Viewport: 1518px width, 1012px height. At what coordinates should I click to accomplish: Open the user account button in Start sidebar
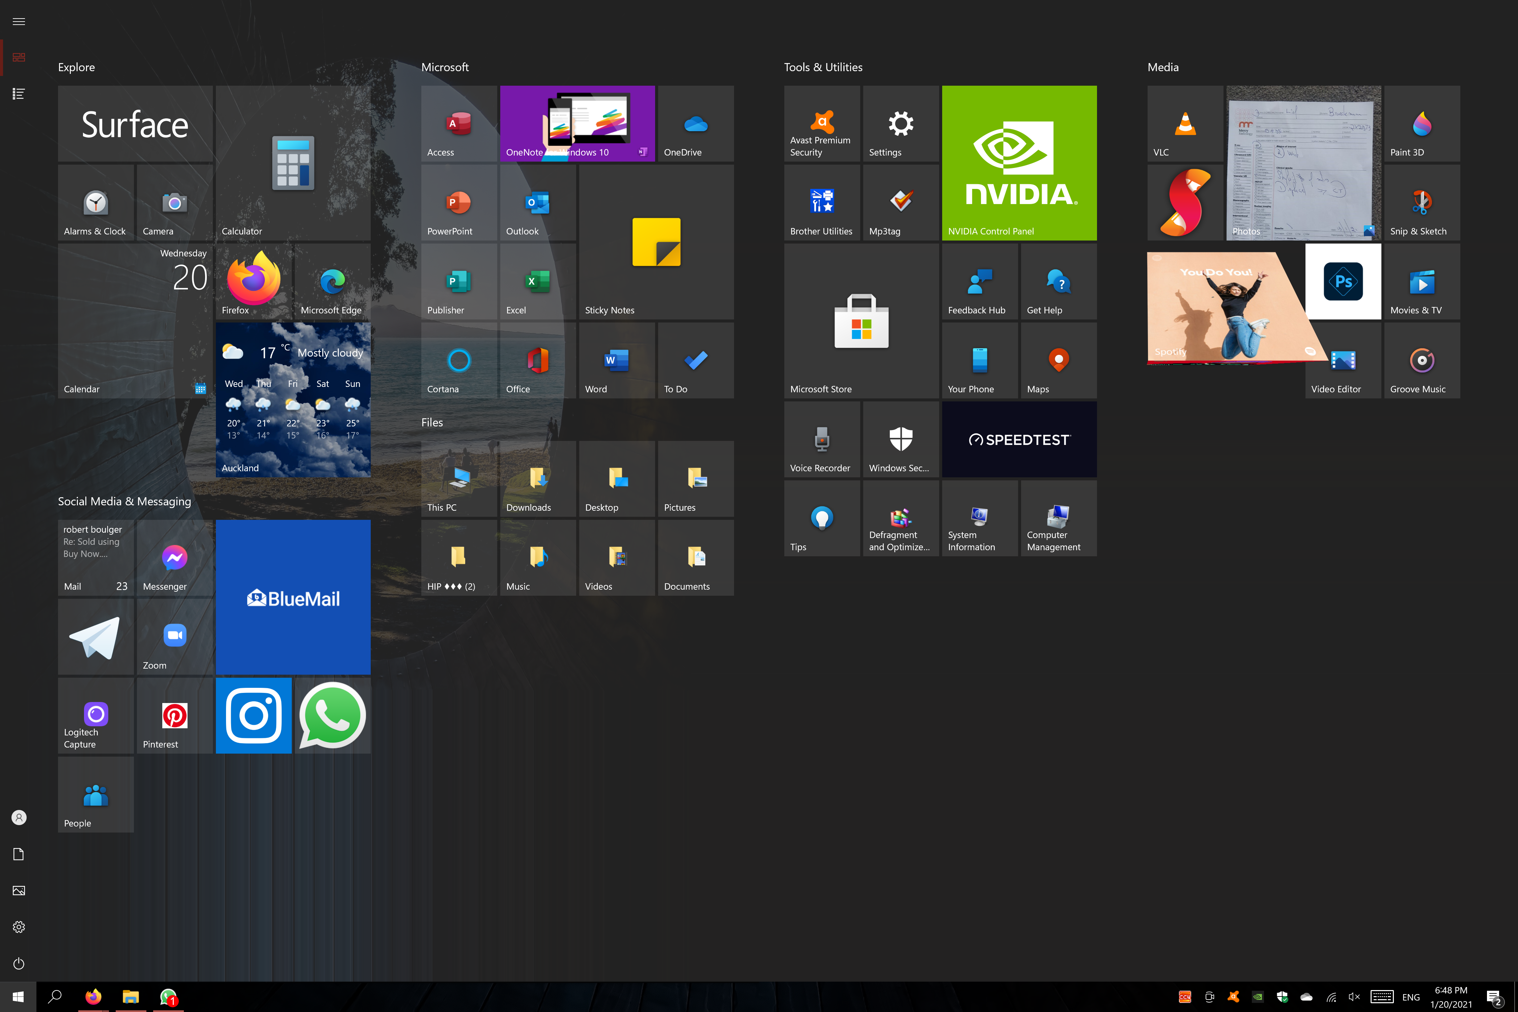[x=19, y=818]
